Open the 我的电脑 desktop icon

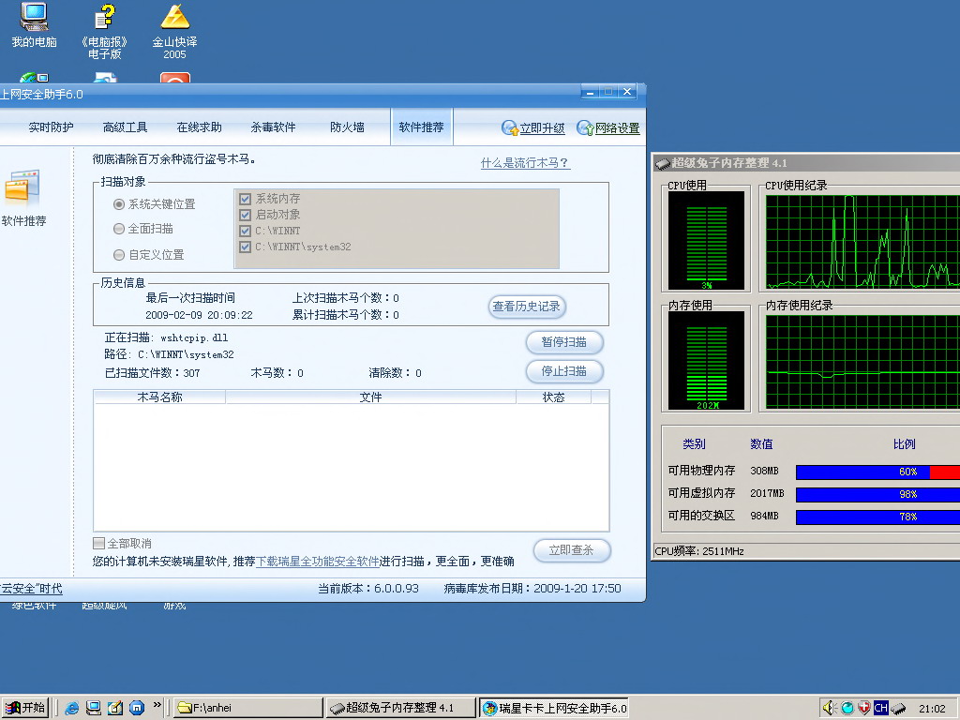click(35, 25)
